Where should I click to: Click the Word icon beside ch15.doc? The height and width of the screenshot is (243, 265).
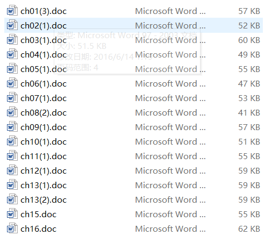tap(12, 214)
